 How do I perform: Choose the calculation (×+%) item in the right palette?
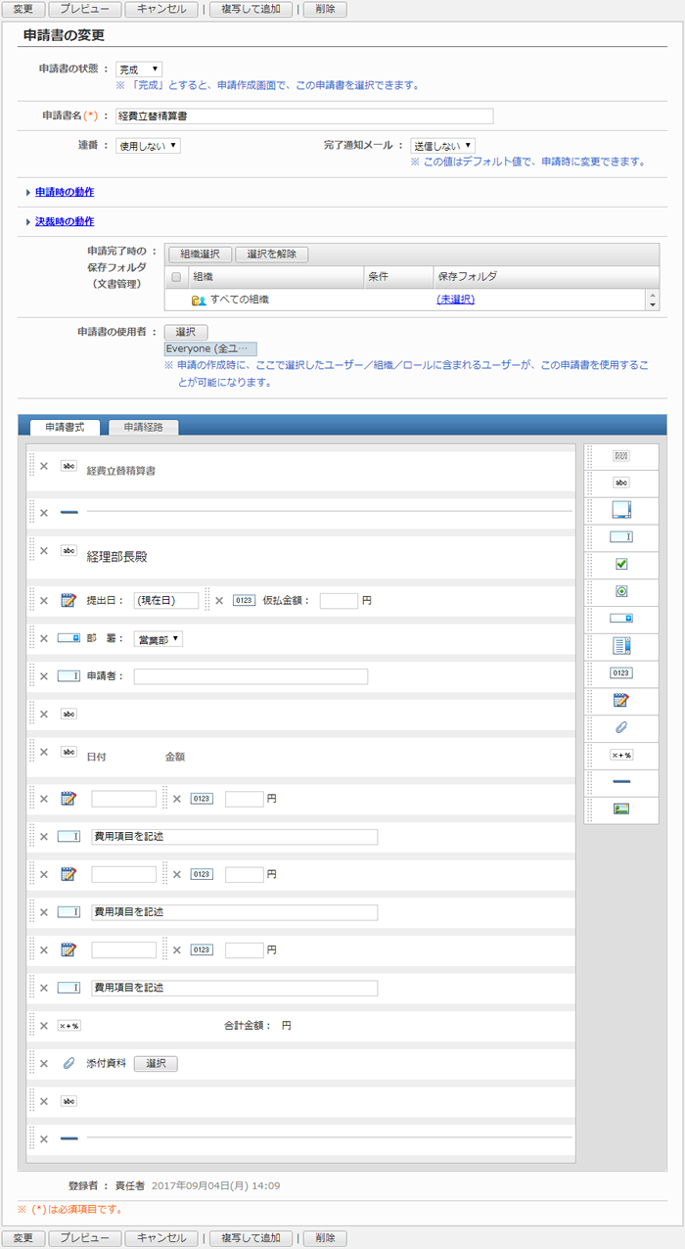pyautogui.click(x=620, y=755)
